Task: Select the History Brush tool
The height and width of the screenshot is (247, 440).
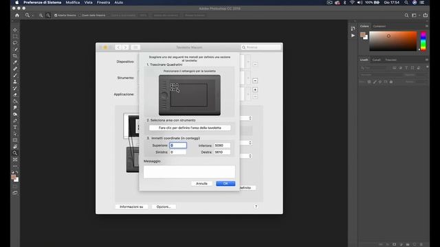Action: [x=15, y=89]
